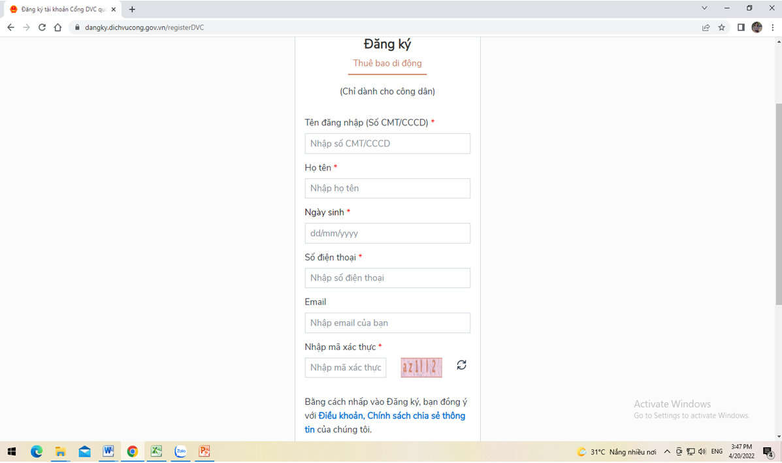Click the share page icon

tap(706, 27)
